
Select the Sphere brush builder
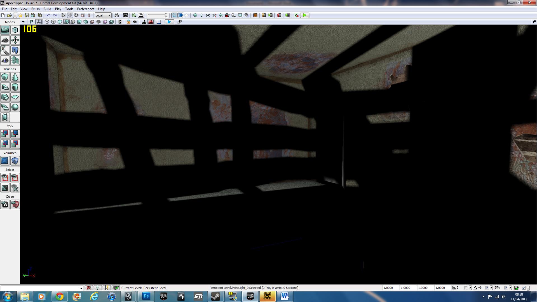click(15, 107)
